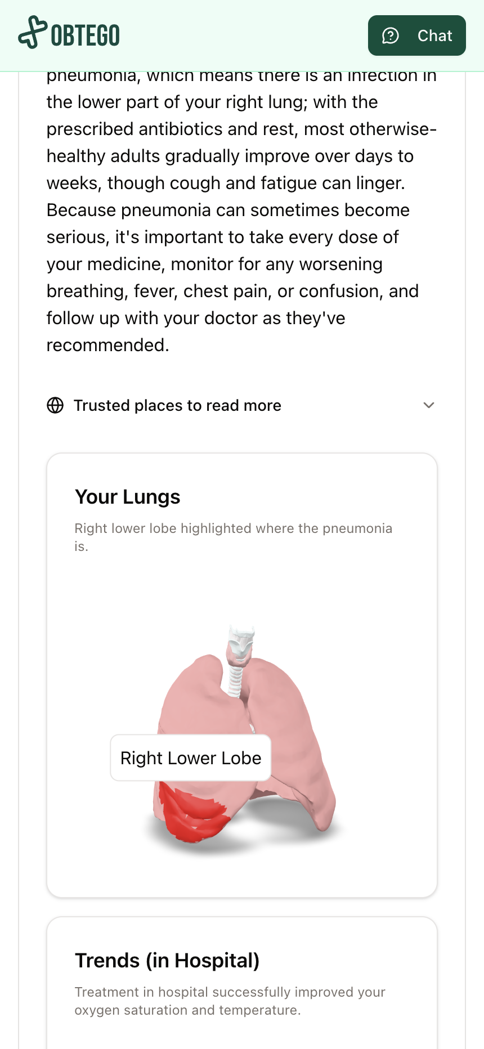Click the Treatment in hospital description text
Image resolution: width=484 pixels, height=1049 pixels.
coord(230,1001)
